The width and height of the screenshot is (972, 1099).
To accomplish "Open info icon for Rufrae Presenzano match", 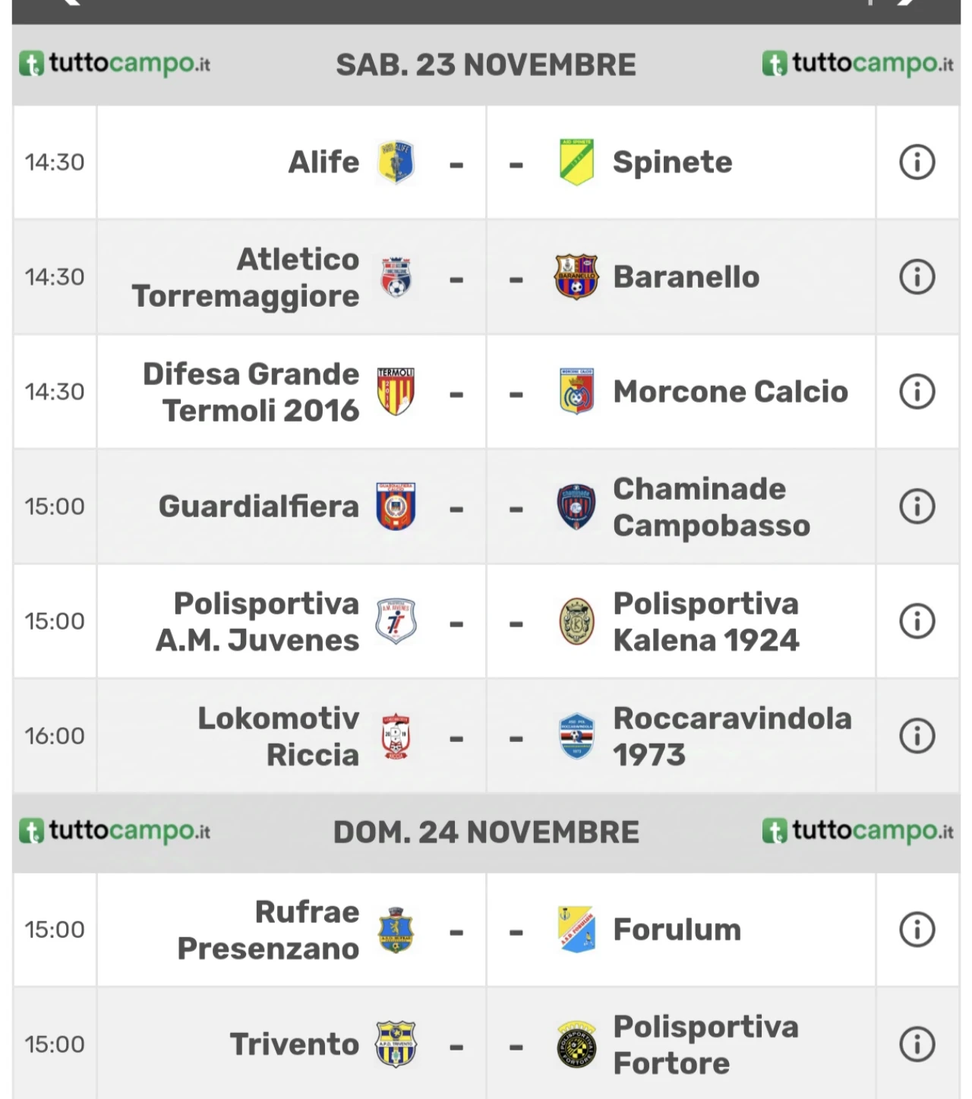I will 917,930.
